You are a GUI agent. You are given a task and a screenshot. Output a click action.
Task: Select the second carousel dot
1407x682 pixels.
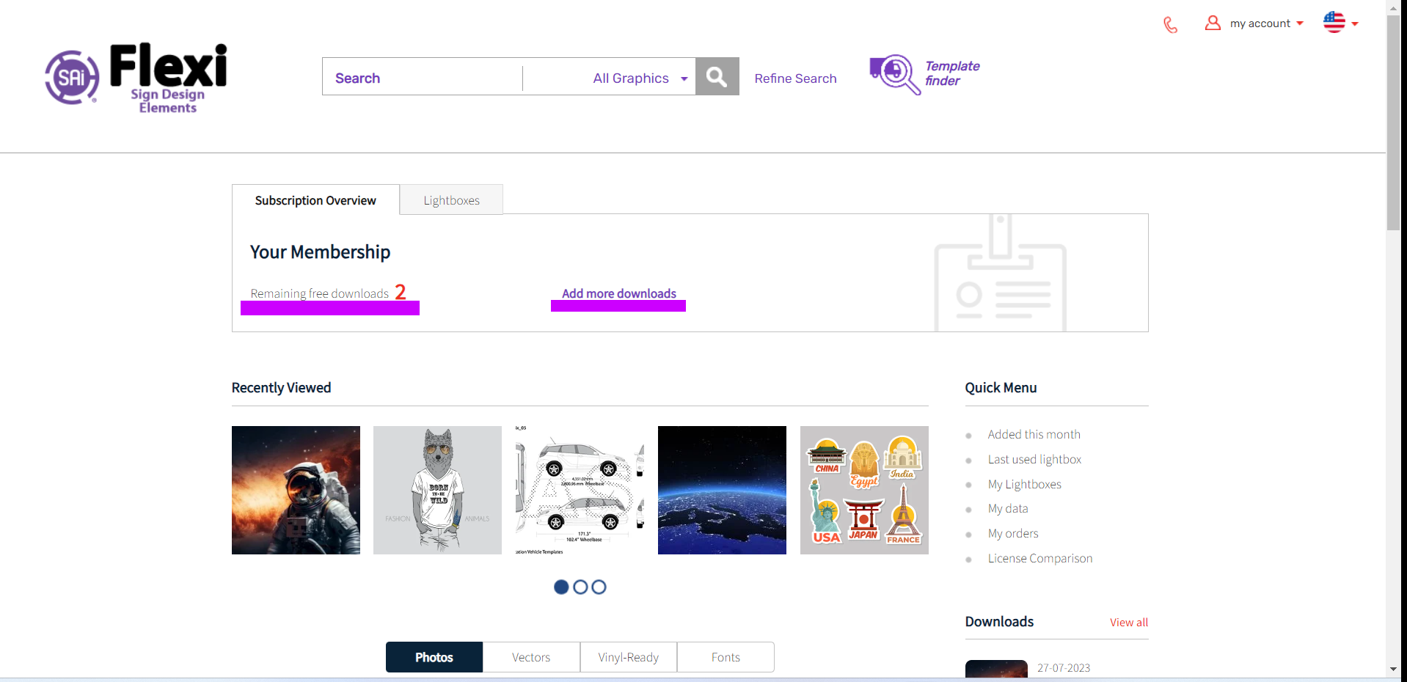pyautogui.click(x=580, y=587)
